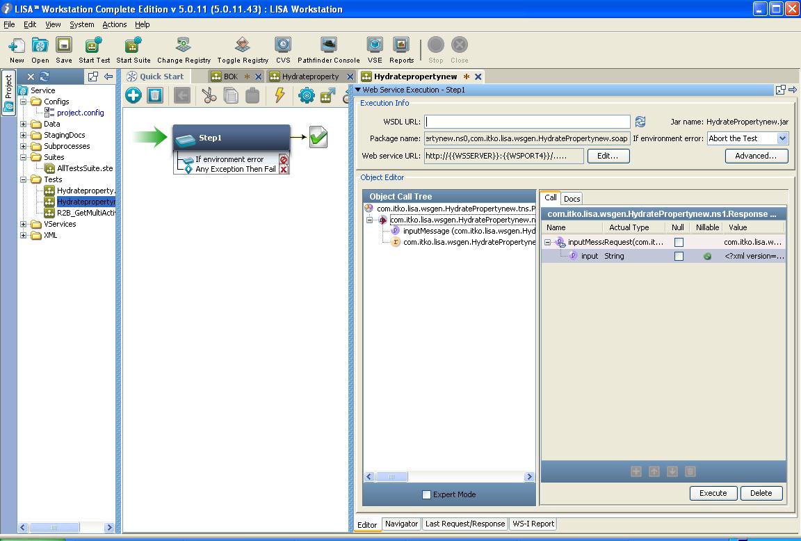Click the Advanced... button
This screenshot has width=801, height=541.
[756, 156]
